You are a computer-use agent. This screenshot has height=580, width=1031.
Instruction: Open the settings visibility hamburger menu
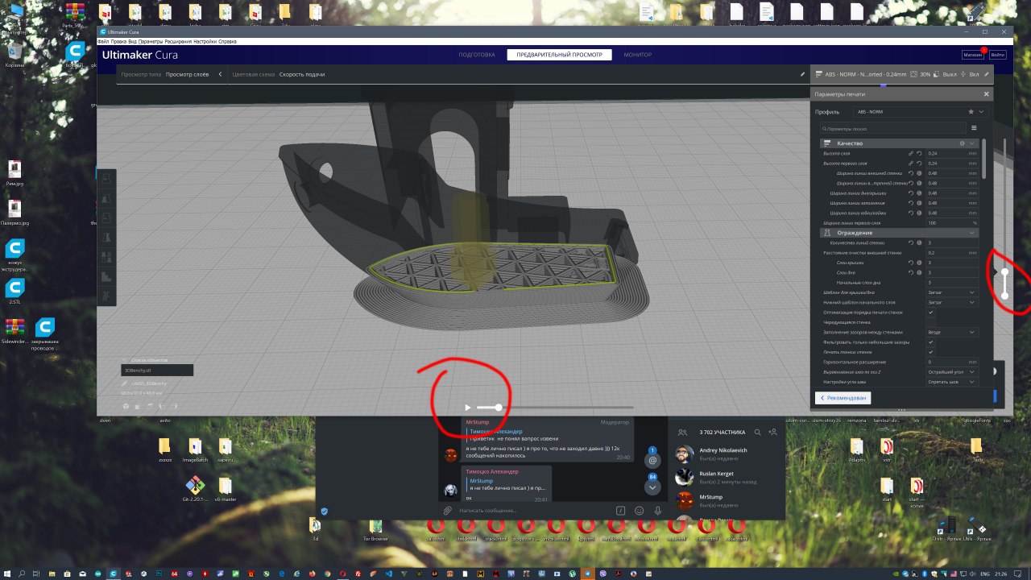tap(974, 128)
